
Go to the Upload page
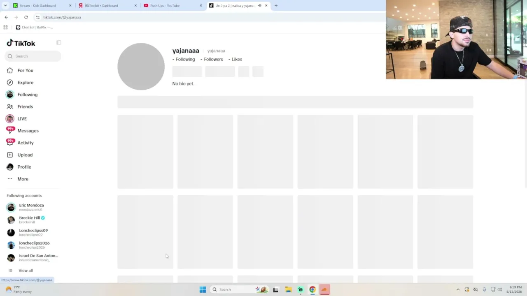pos(25,155)
